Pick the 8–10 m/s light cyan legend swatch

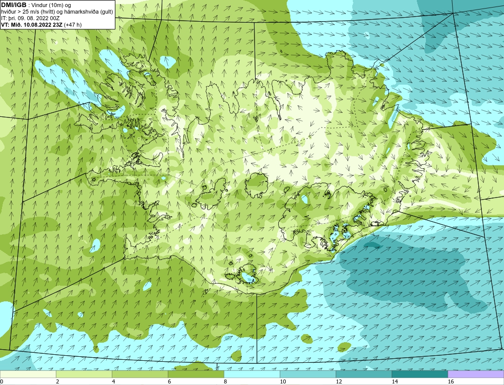point(252,374)
